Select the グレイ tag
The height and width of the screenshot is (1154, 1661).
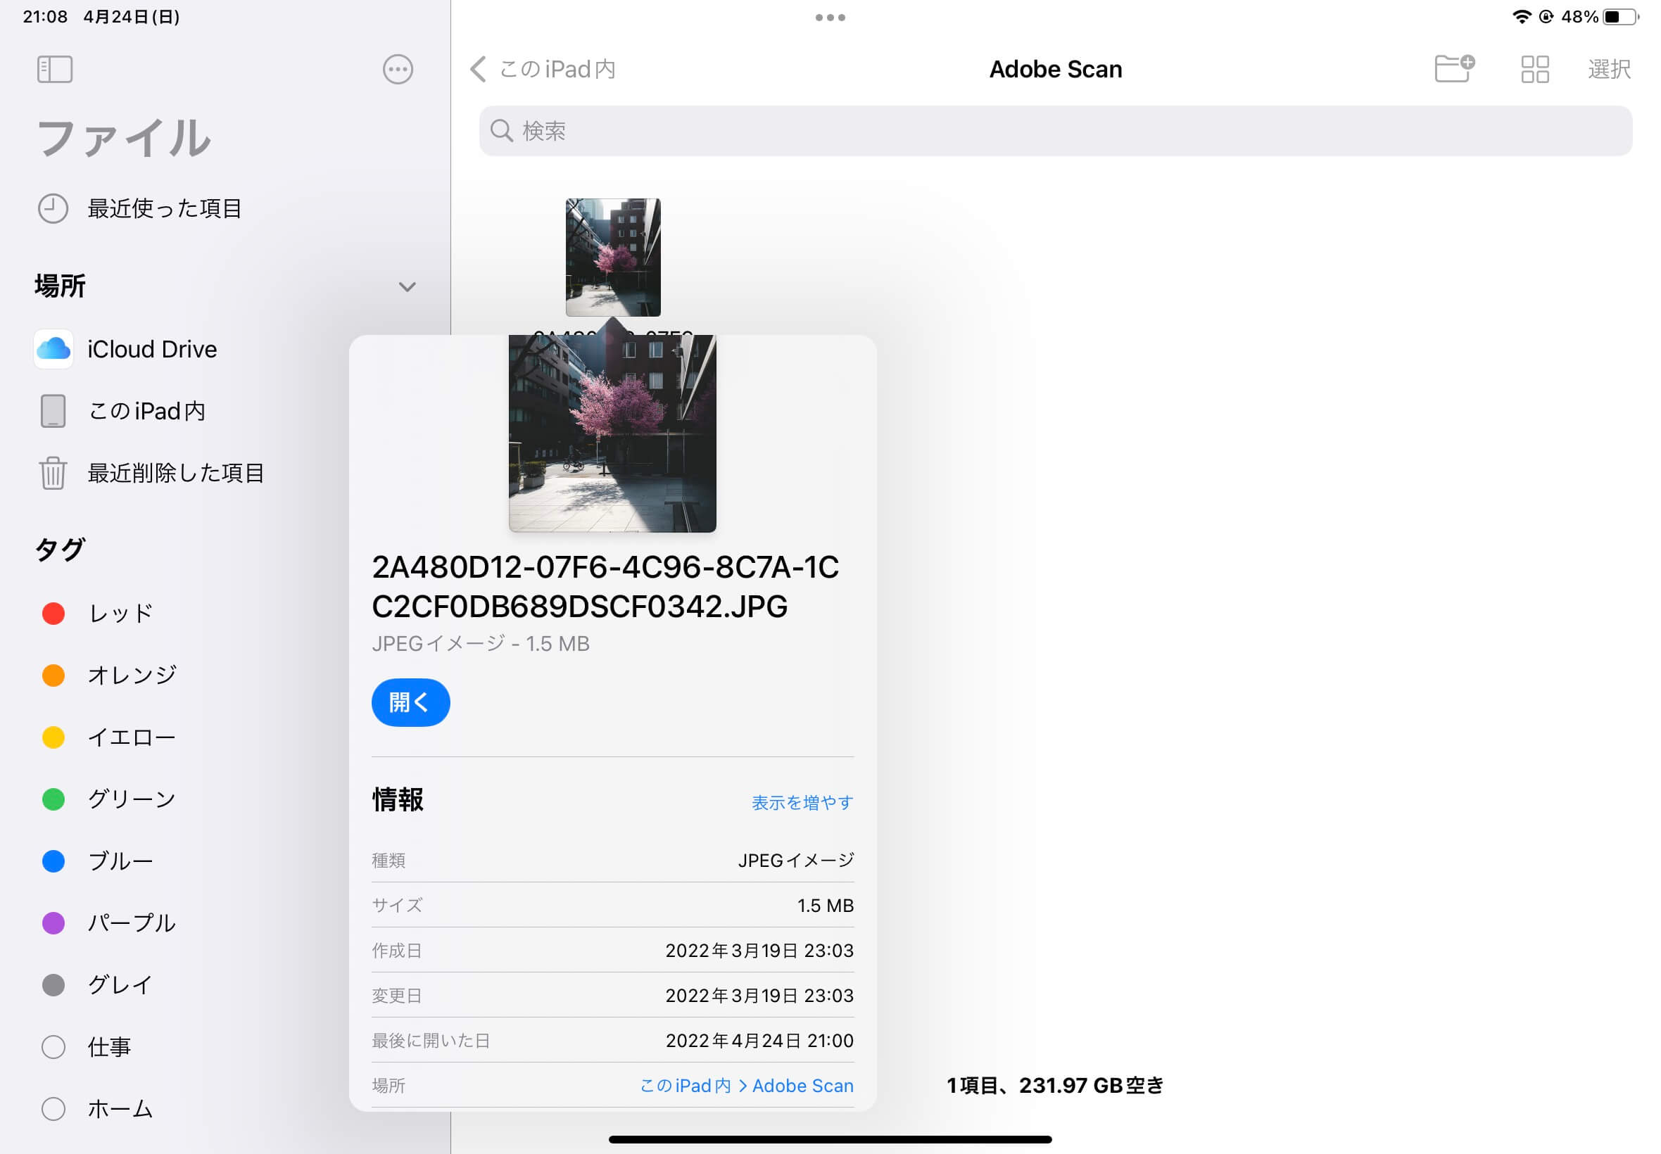point(121,985)
